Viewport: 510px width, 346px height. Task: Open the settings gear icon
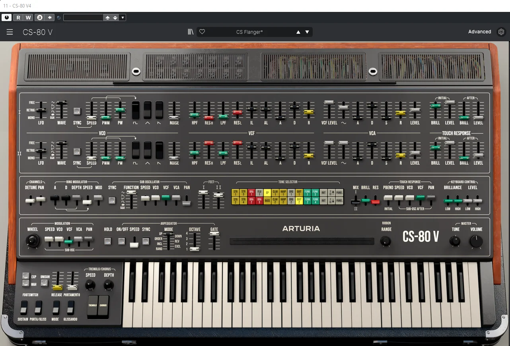[x=501, y=32]
